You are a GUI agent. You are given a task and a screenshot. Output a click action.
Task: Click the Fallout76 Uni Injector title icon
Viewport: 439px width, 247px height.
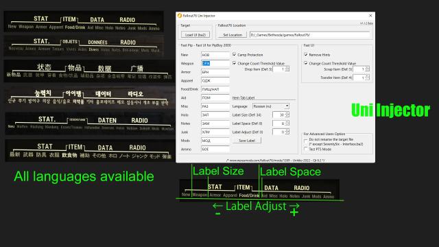pos(180,16)
